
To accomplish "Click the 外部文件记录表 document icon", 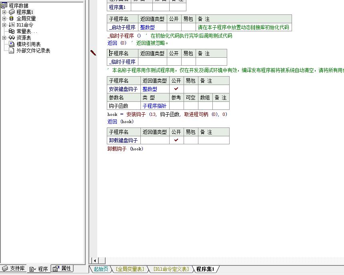I will (12, 51).
